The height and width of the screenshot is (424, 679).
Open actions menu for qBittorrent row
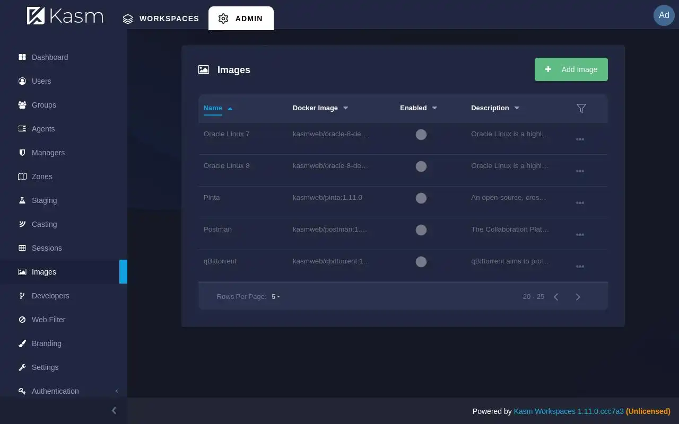coord(580,267)
